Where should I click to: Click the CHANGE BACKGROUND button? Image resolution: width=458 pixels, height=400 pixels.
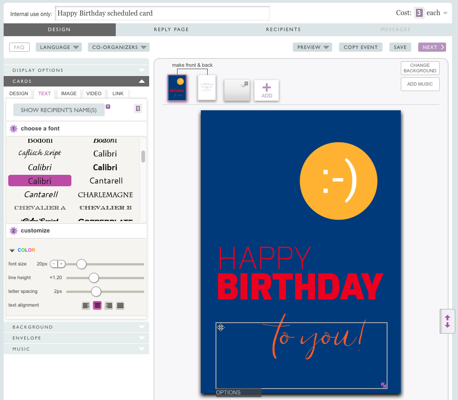[420, 68]
